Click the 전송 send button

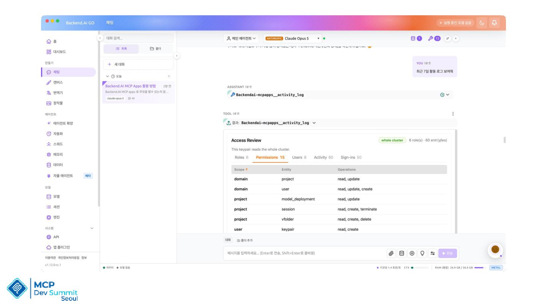[x=447, y=253]
